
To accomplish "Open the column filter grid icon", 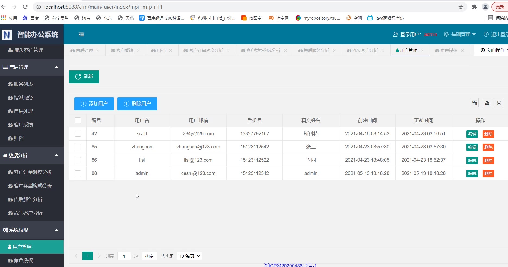I will [474, 103].
